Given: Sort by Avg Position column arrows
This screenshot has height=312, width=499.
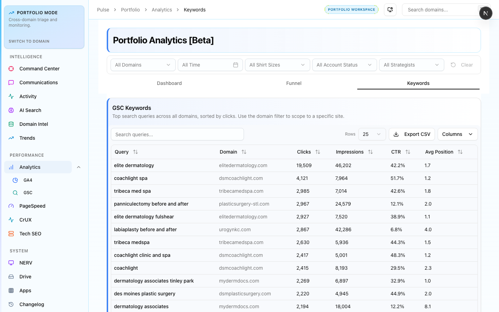Looking at the screenshot, I should pyautogui.click(x=460, y=152).
